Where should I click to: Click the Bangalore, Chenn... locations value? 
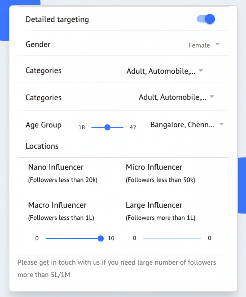(182, 125)
